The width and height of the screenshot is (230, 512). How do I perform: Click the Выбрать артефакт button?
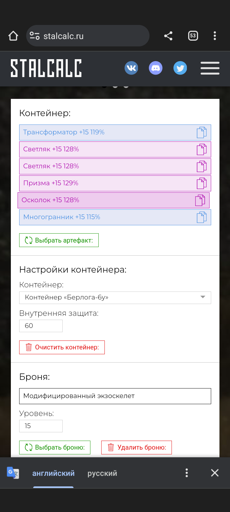pyautogui.click(x=59, y=240)
